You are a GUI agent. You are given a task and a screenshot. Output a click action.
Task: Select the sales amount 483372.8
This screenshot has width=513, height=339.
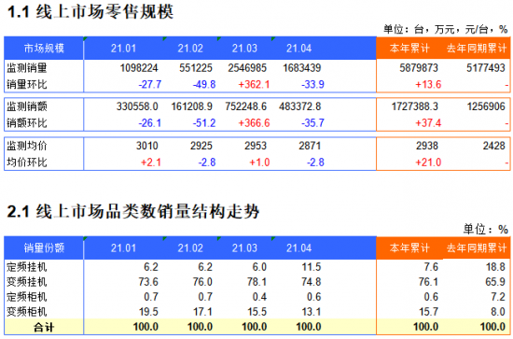[300, 106]
